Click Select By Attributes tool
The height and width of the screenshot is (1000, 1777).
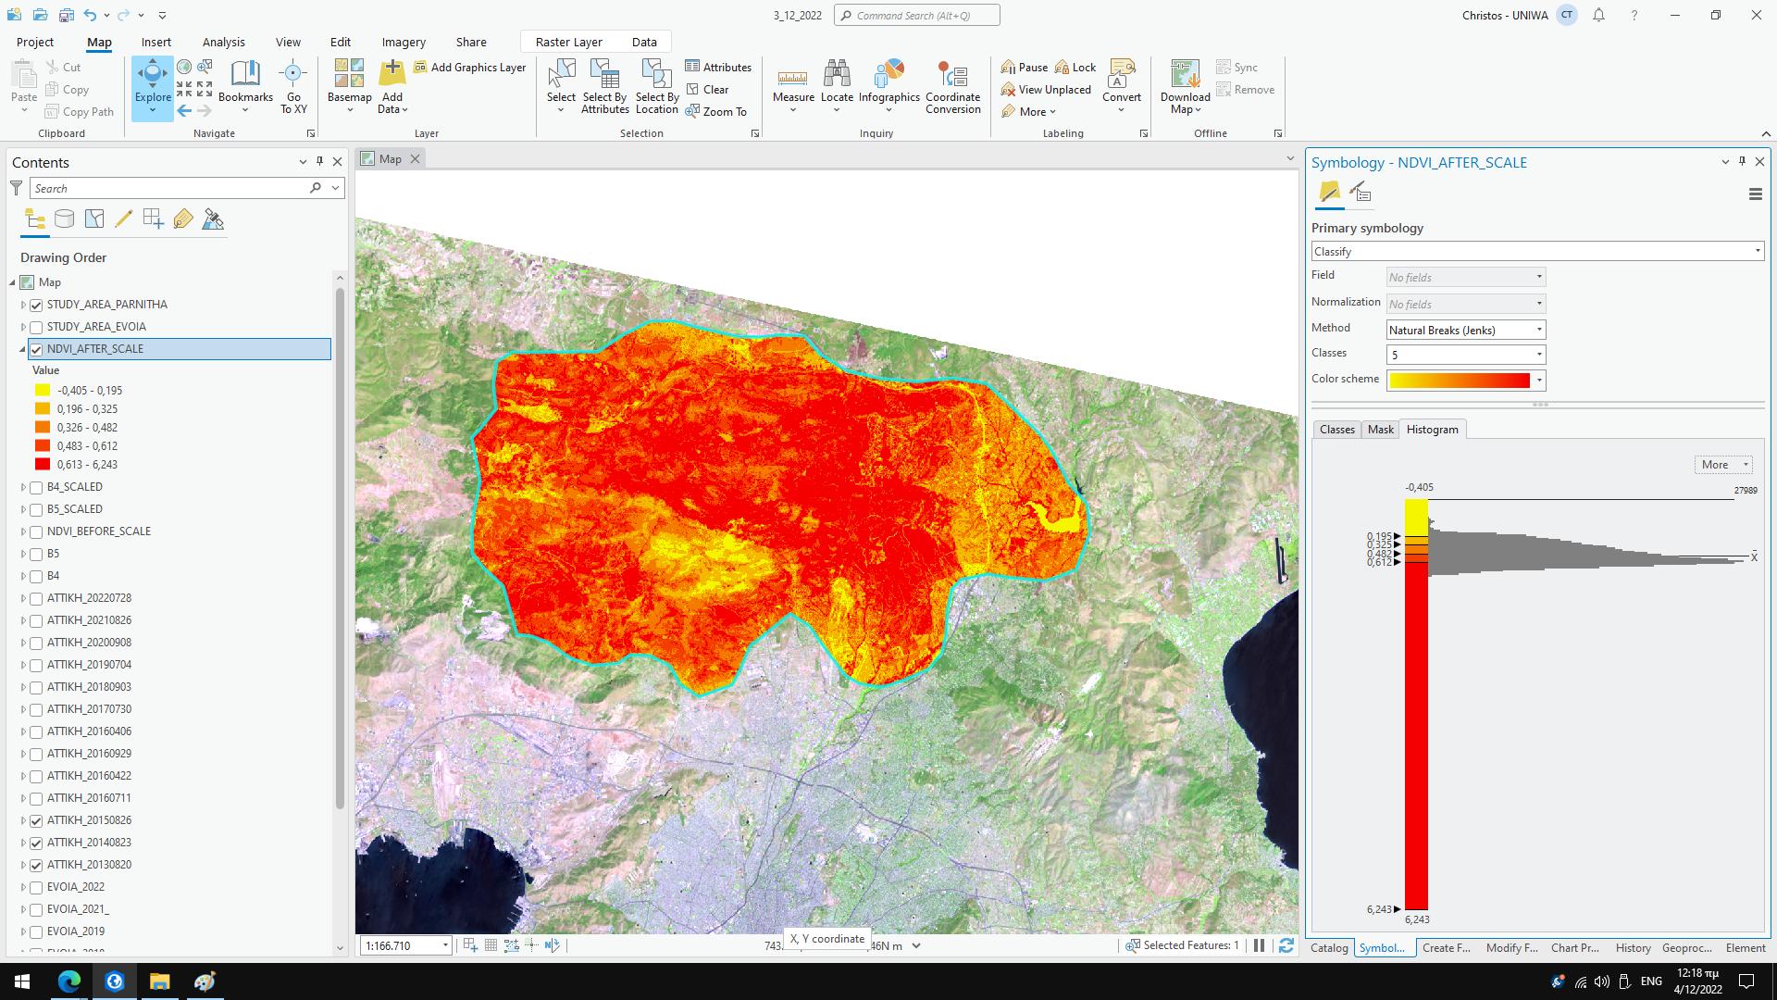(x=605, y=87)
